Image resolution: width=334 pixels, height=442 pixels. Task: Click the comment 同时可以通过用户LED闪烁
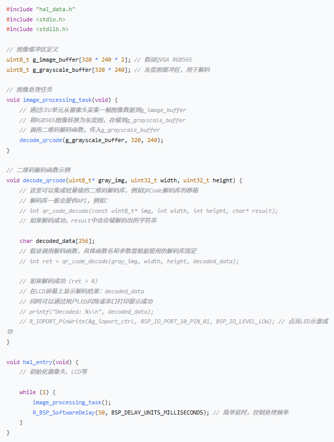[86, 301]
